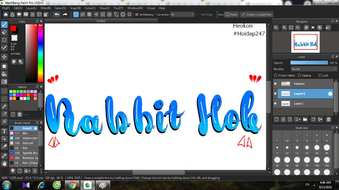Click Zoom In in Navigator panel
339x190 pixels.
(x=284, y=28)
